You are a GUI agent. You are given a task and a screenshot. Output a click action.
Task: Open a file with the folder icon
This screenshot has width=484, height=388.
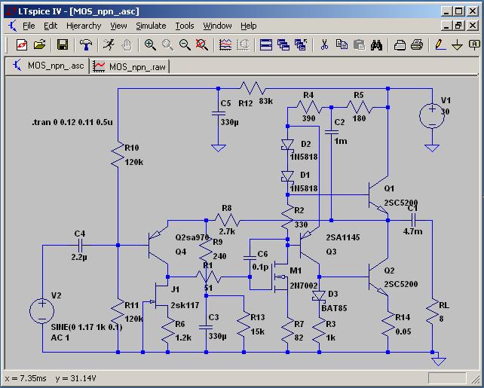pos(39,45)
